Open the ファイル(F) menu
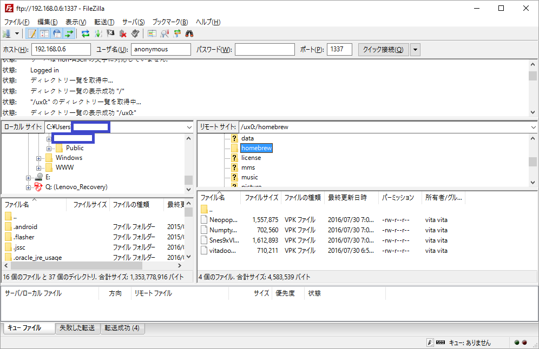 point(16,22)
